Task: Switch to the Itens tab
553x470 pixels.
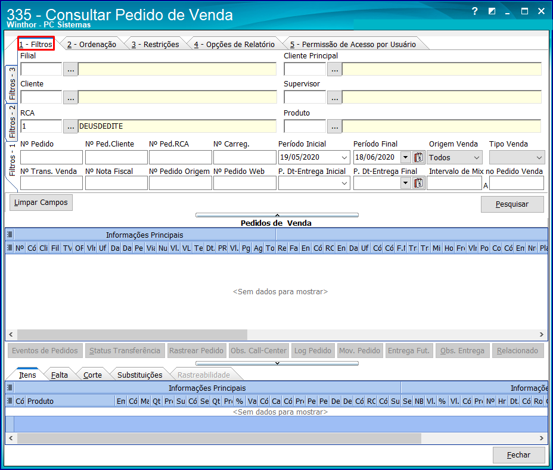Action: coord(27,375)
